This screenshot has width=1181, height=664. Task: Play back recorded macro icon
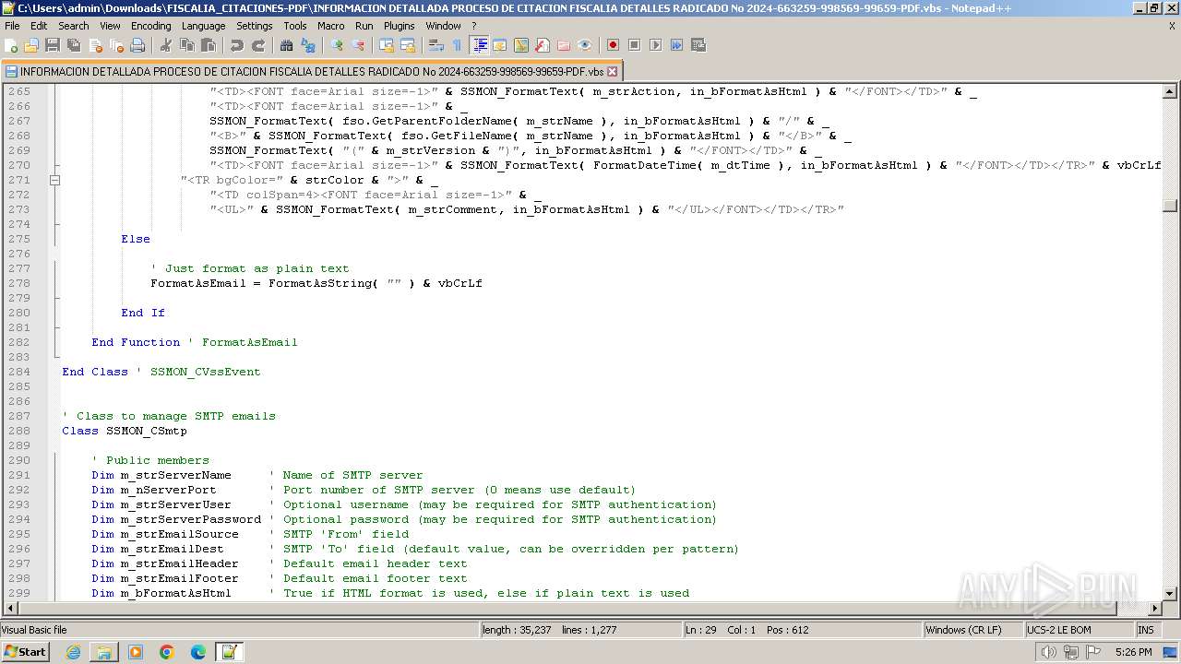click(655, 45)
